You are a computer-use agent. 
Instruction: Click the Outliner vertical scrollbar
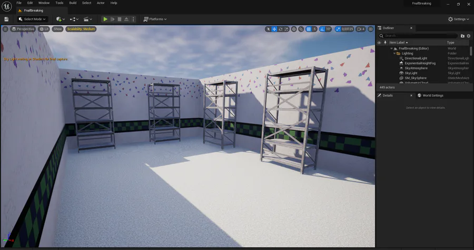pos(471,51)
